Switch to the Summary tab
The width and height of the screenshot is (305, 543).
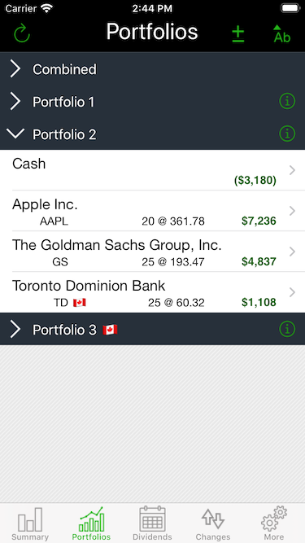[30, 524]
